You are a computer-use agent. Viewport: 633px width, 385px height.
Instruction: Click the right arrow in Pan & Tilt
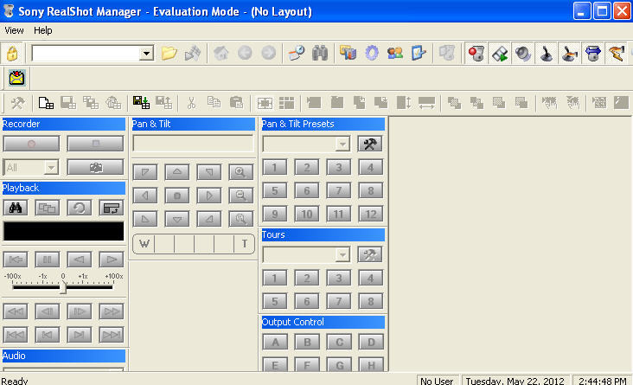click(x=208, y=196)
